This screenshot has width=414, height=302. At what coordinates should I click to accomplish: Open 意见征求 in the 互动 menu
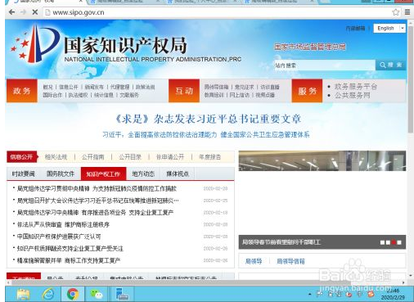[244, 87]
